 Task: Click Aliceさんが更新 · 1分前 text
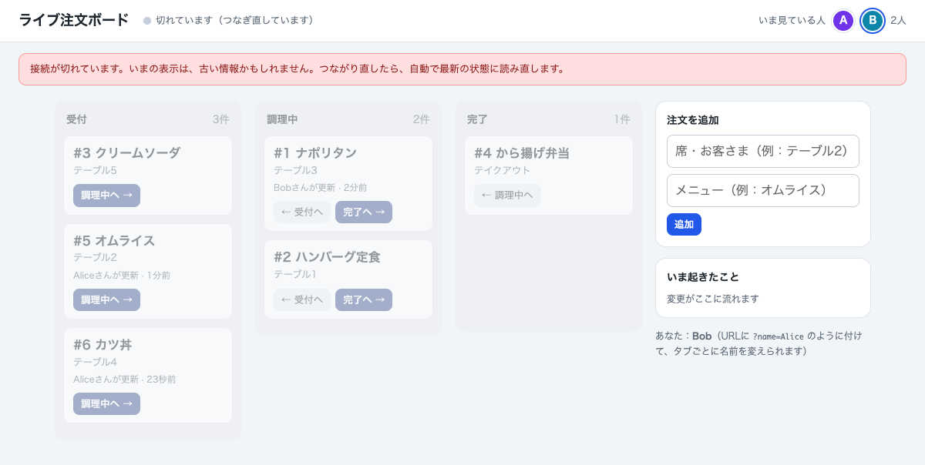coord(122,276)
